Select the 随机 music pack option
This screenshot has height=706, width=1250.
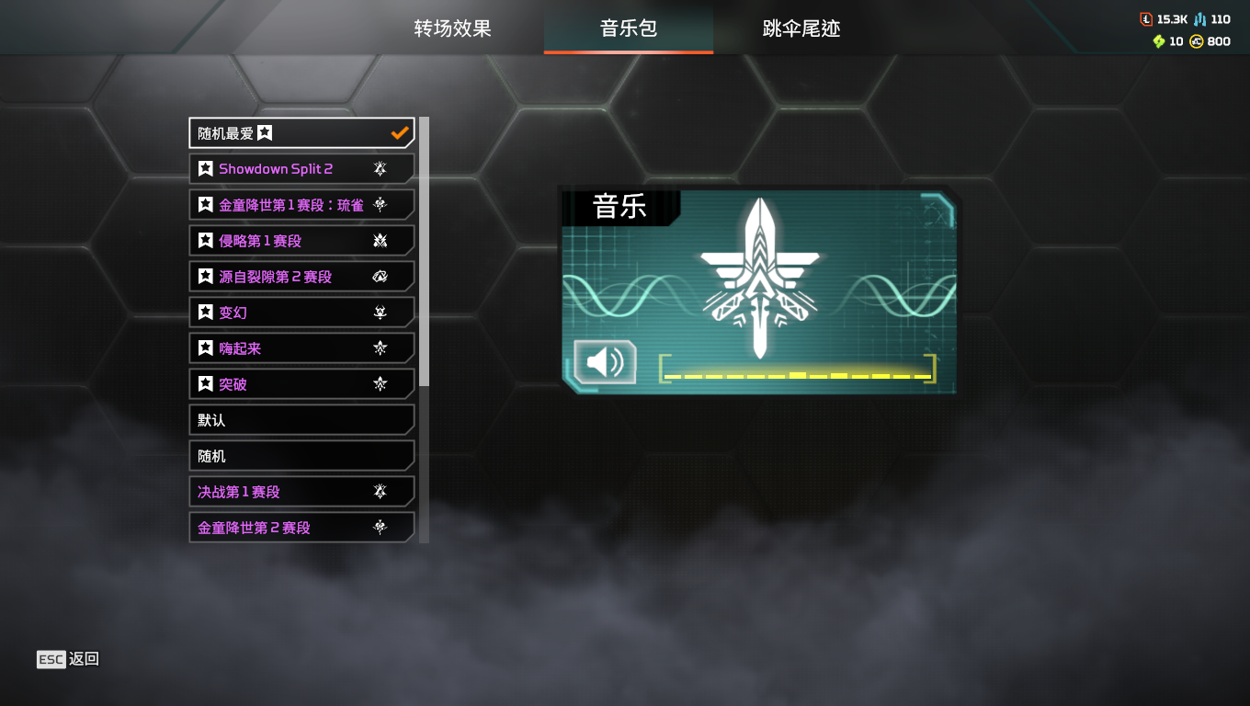(x=301, y=456)
